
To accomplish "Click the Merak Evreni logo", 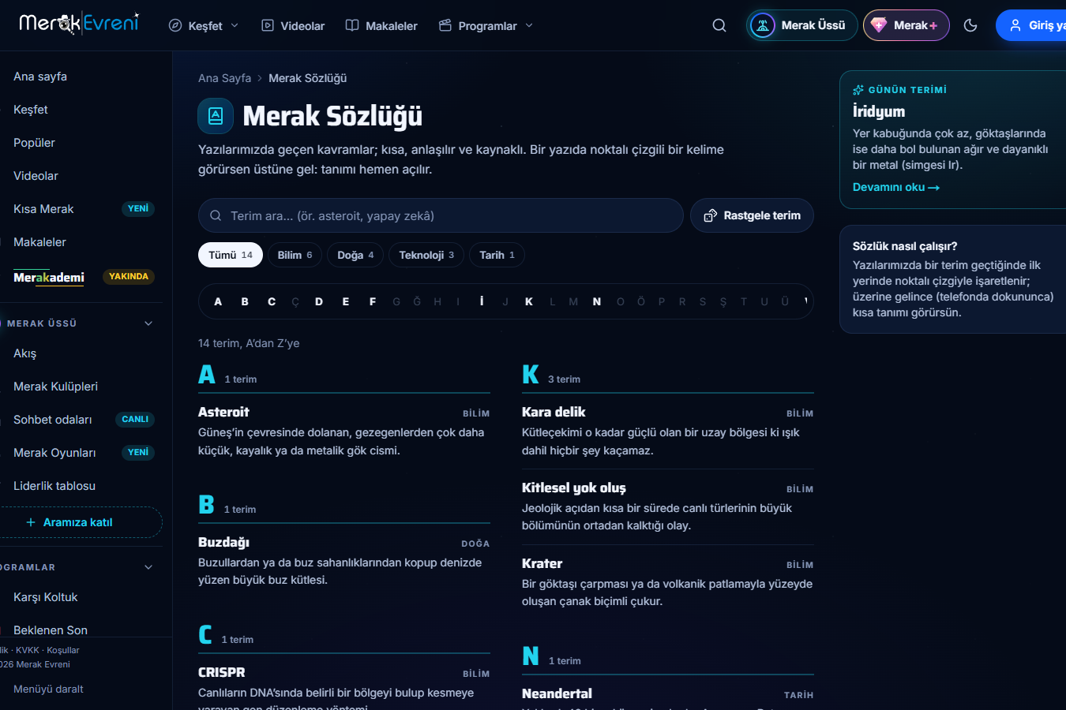I will (79, 24).
